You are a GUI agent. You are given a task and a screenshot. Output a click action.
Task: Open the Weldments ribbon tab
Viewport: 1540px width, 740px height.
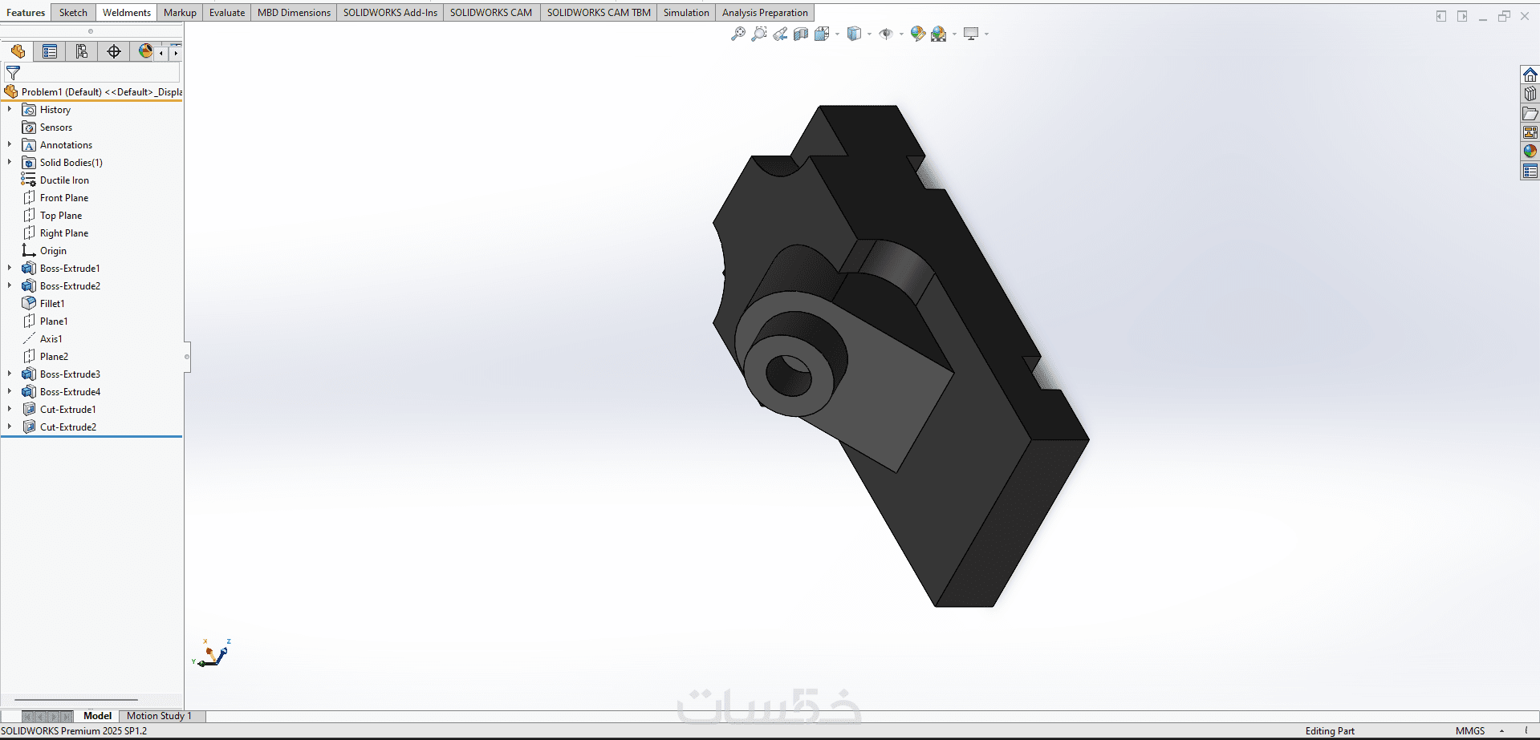(127, 13)
